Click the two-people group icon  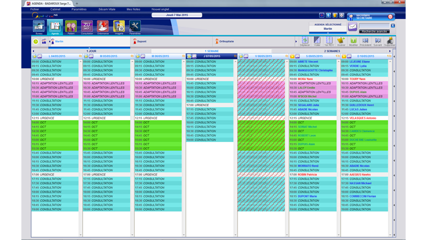(x=44, y=42)
